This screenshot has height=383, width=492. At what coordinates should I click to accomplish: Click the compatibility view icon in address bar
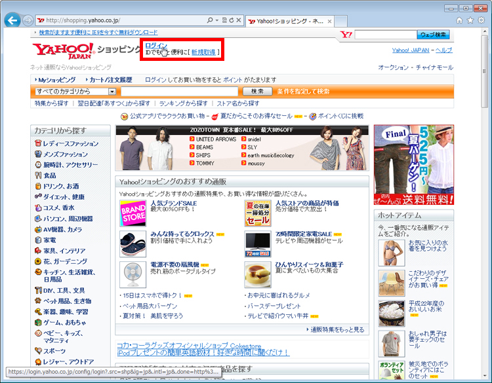(x=224, y=20)
